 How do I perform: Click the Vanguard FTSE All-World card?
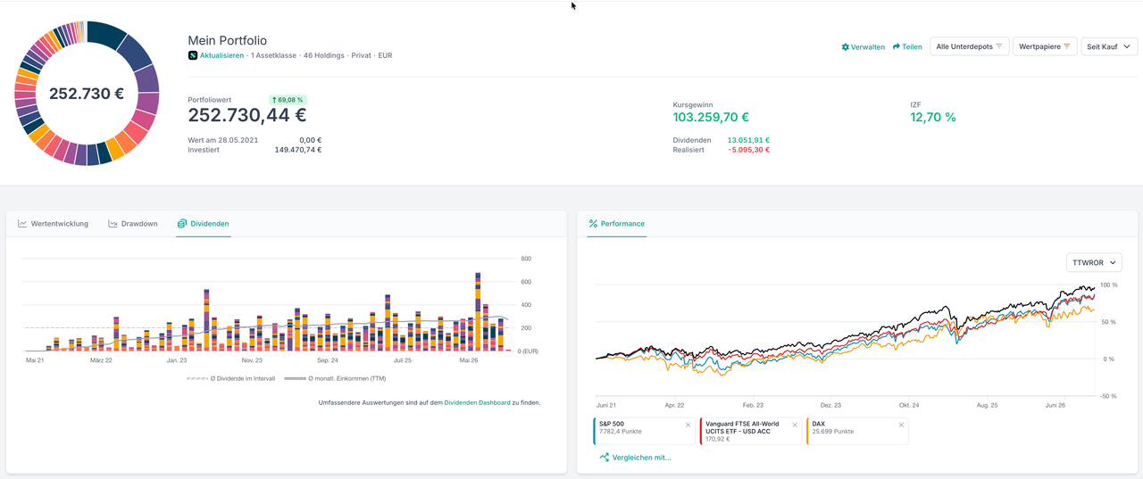[751, 431]
